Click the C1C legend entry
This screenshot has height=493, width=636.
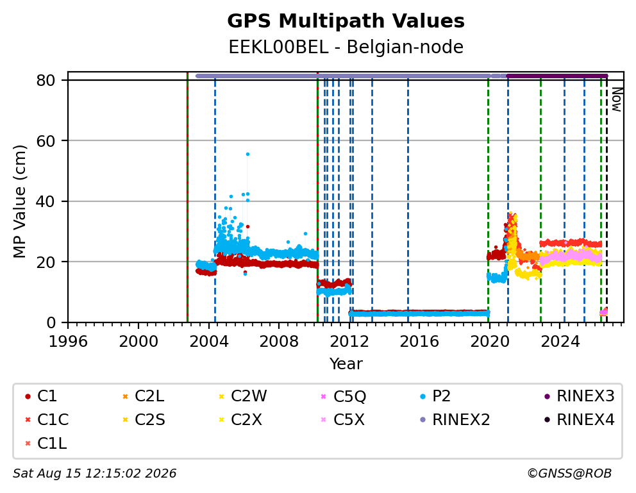click(x=47, y=420)
